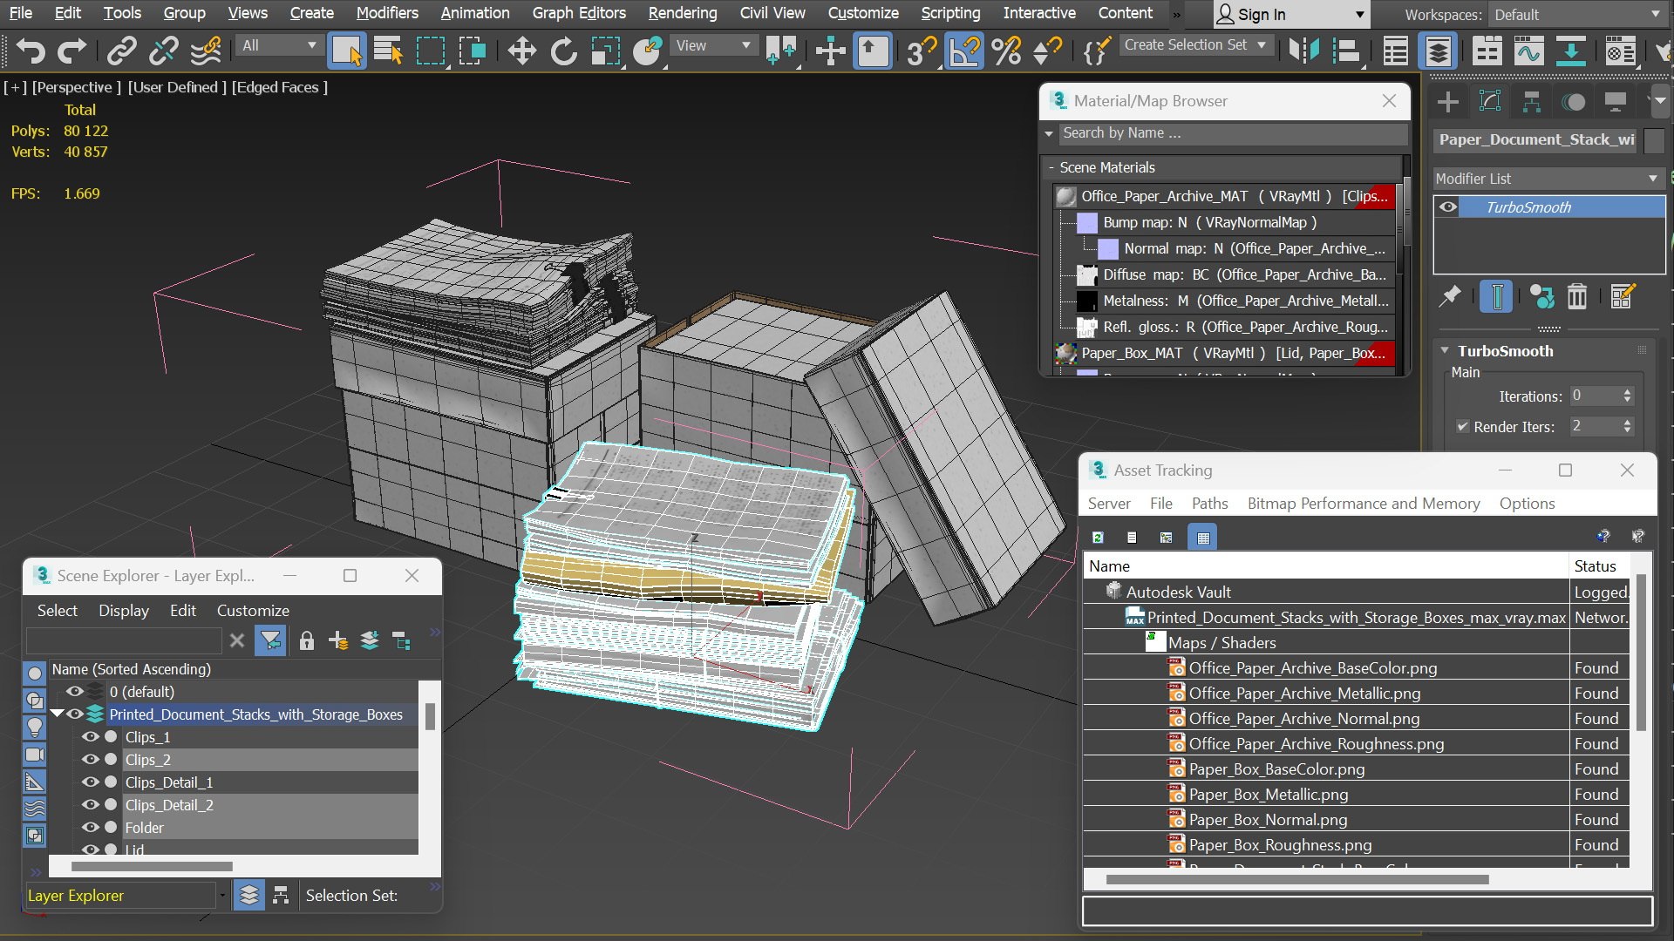This screenshot has height=941, width=1674.
Task: Click the lock icon in Scene Explorer
Action: 306,641
